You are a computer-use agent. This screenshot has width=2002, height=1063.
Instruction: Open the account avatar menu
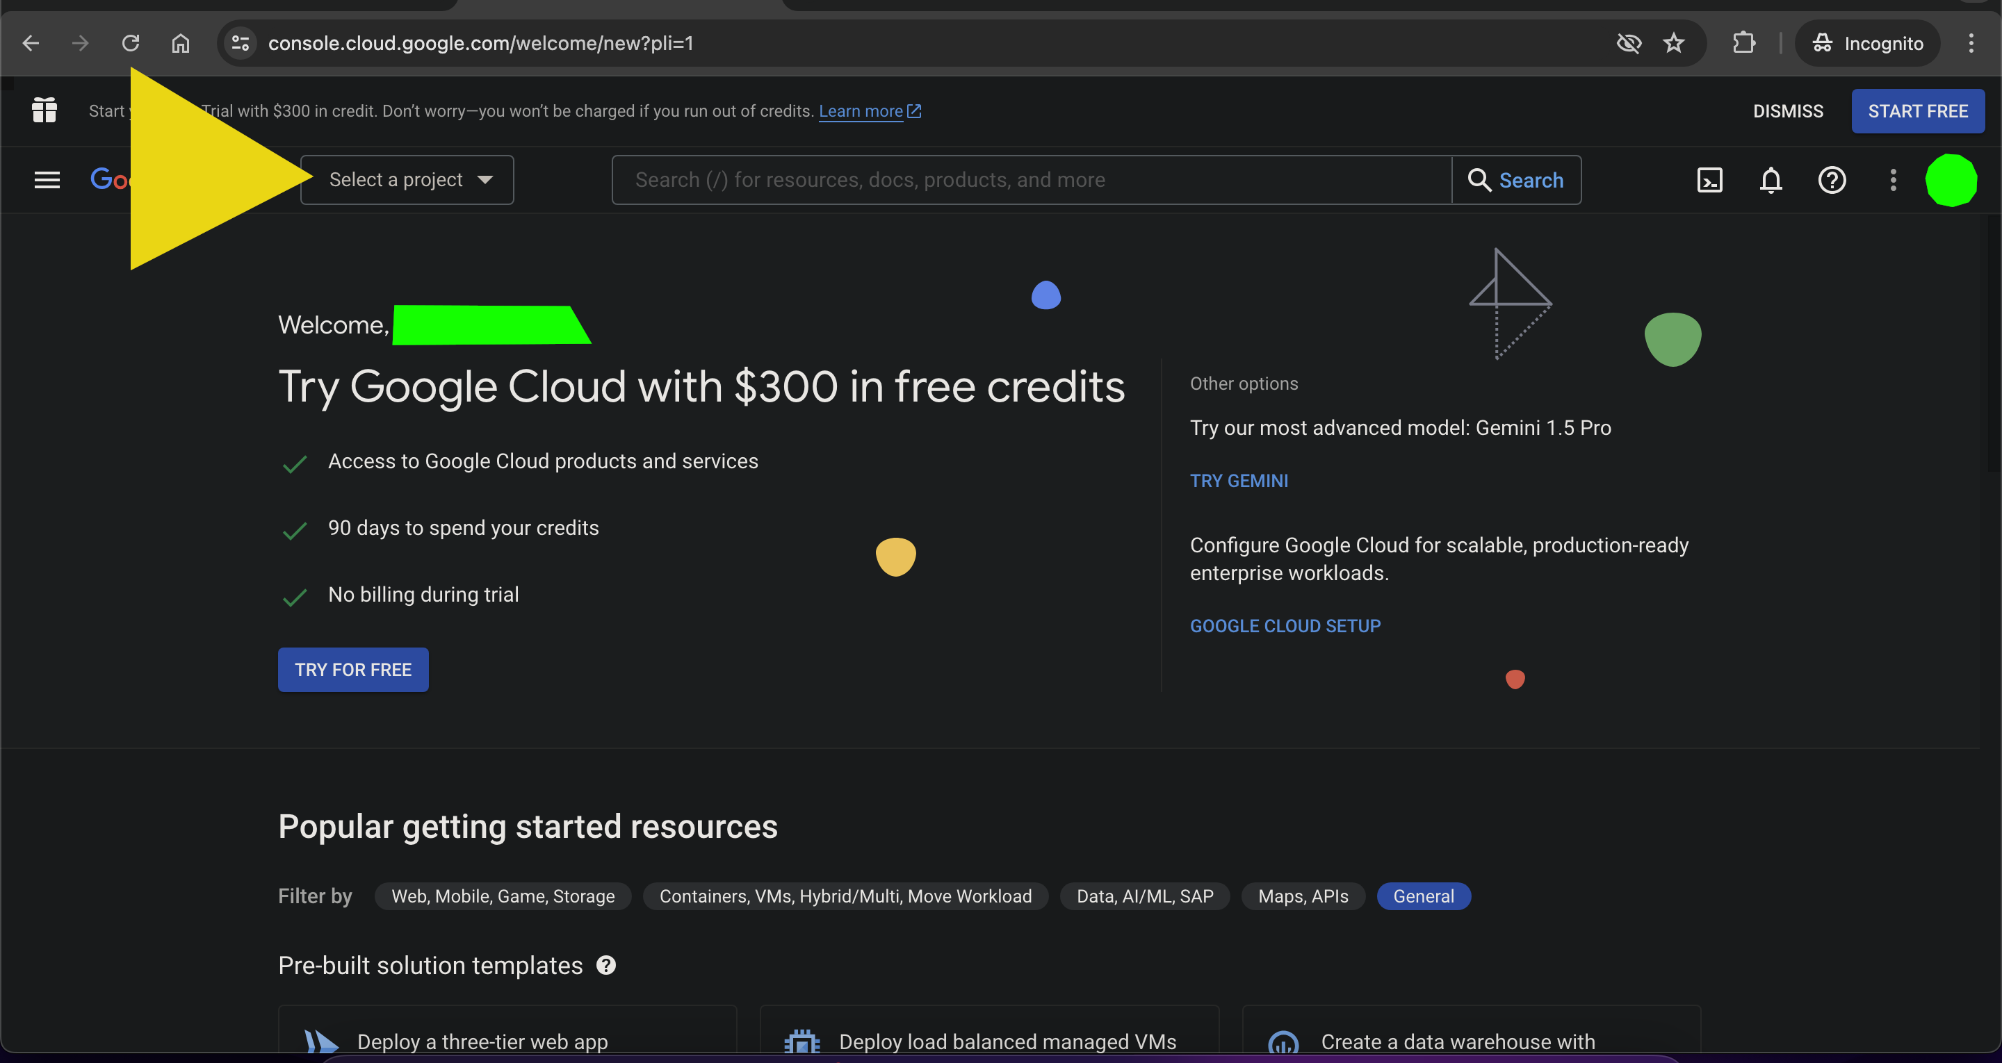point(1951,180)
